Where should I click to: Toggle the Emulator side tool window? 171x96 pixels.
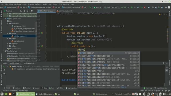(170, 81)
